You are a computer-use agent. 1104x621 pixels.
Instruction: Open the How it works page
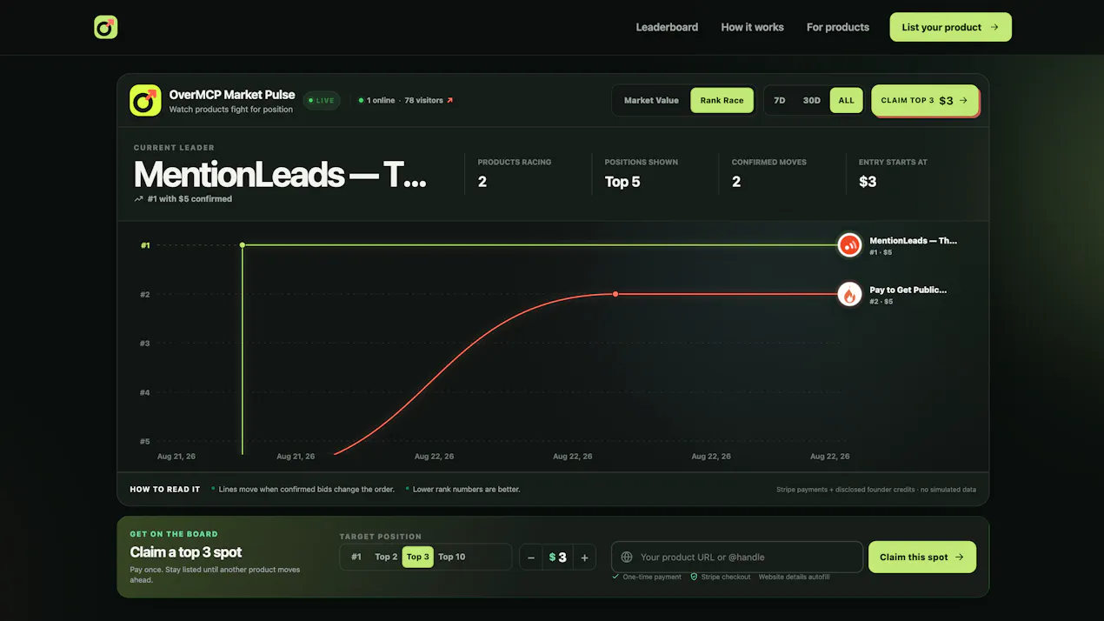pyautogui.click(x=752, y=27)
